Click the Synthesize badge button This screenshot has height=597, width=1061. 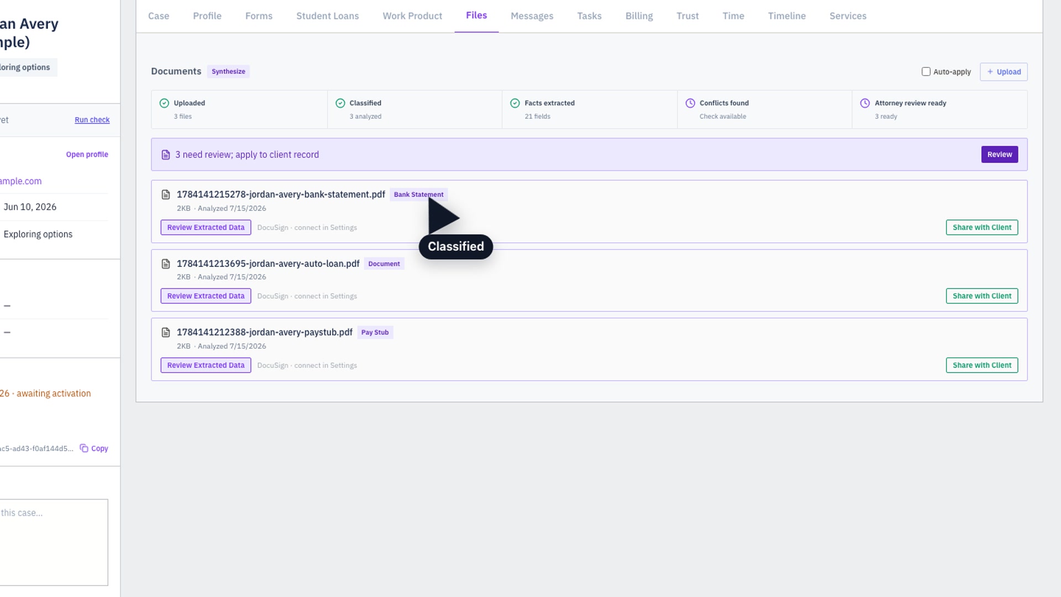click(x=228, y=72)
